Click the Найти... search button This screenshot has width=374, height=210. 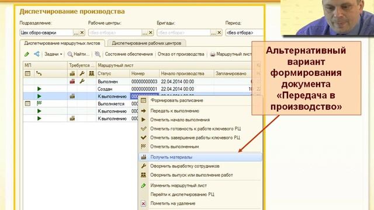(78, 54)
